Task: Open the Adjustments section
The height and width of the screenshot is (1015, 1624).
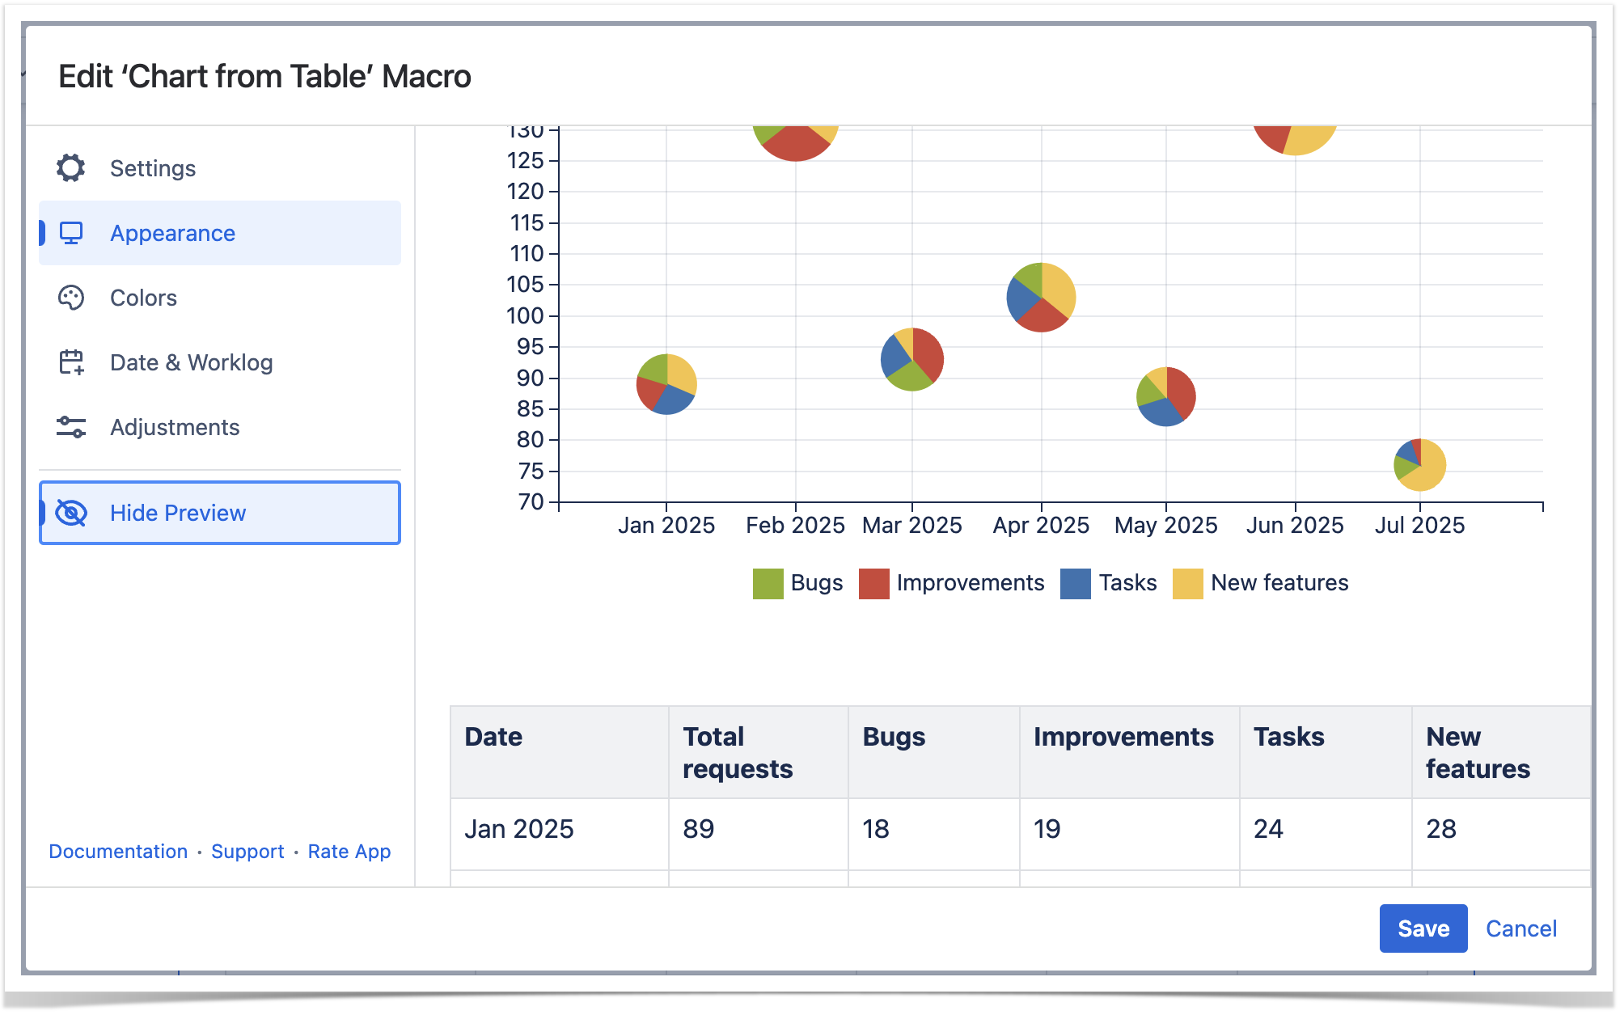Action: (x=175, y=427)
